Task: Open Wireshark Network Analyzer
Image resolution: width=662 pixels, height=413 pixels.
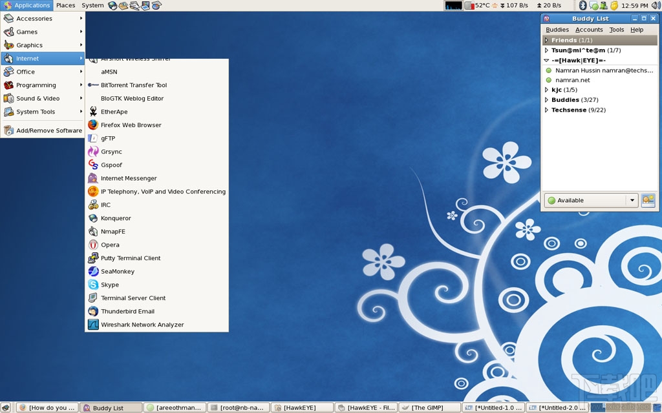Action: (x=142, y=325)
